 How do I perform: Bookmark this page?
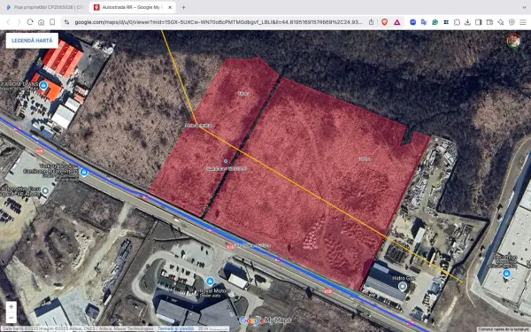(x=52, y=22)
